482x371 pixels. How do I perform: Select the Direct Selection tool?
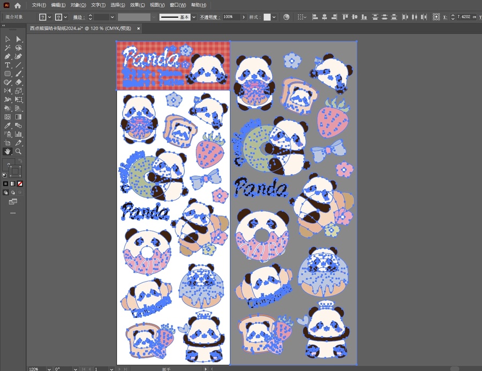click(x=18, y=39)
